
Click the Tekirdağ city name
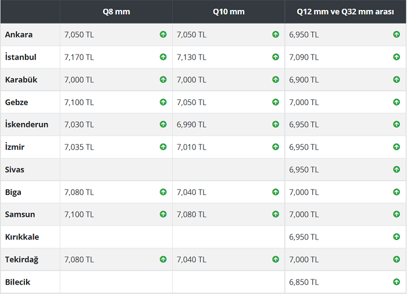pos(22,259)
